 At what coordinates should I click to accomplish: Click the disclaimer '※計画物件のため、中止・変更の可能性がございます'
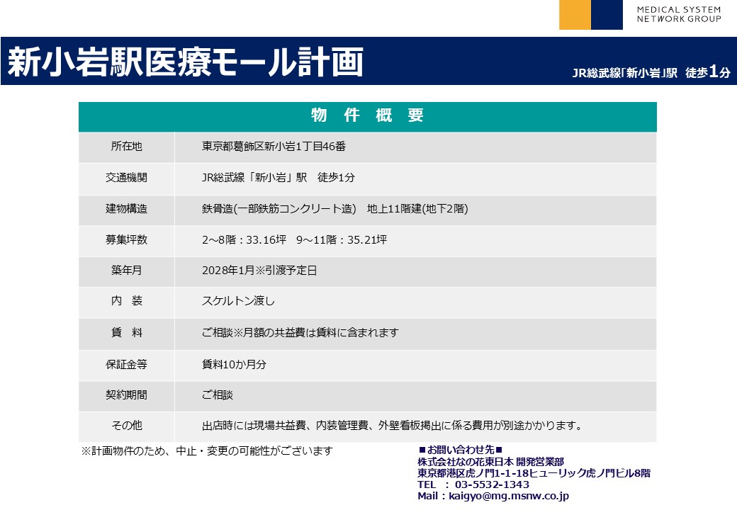207,451
